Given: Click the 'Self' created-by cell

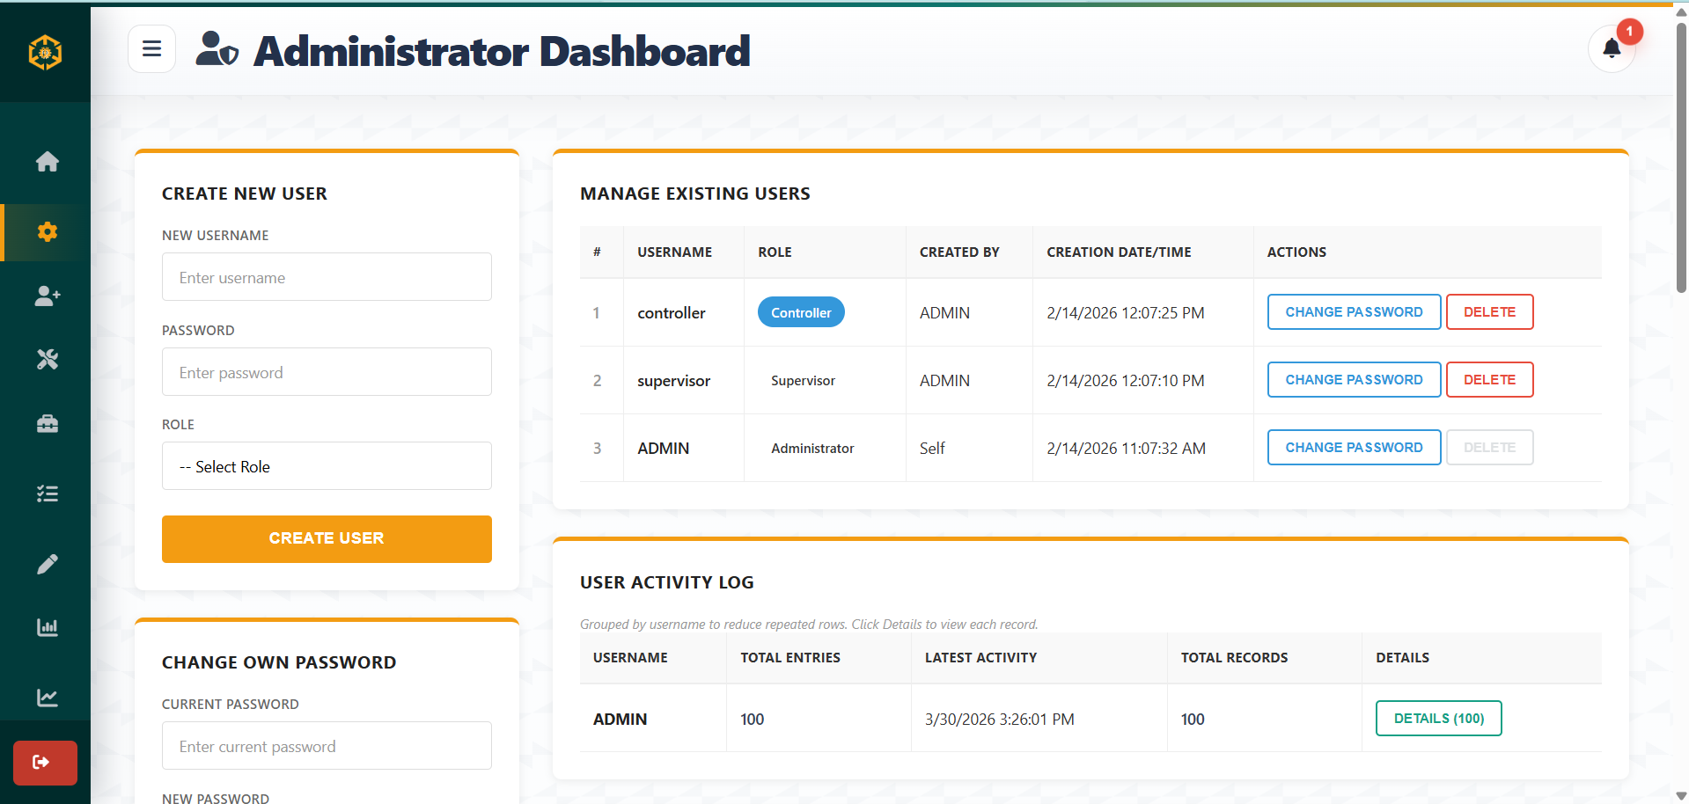Looking at the screenshot, I should (932, 449).
